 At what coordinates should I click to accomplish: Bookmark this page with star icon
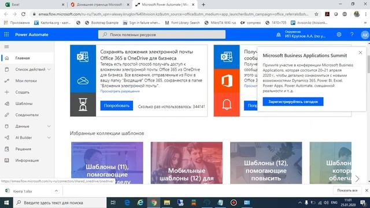click(x=316, y=14)
